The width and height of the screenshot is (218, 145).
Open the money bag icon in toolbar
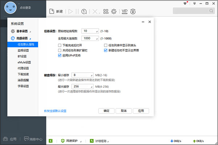pyautogui.click(x=133, y=12)
